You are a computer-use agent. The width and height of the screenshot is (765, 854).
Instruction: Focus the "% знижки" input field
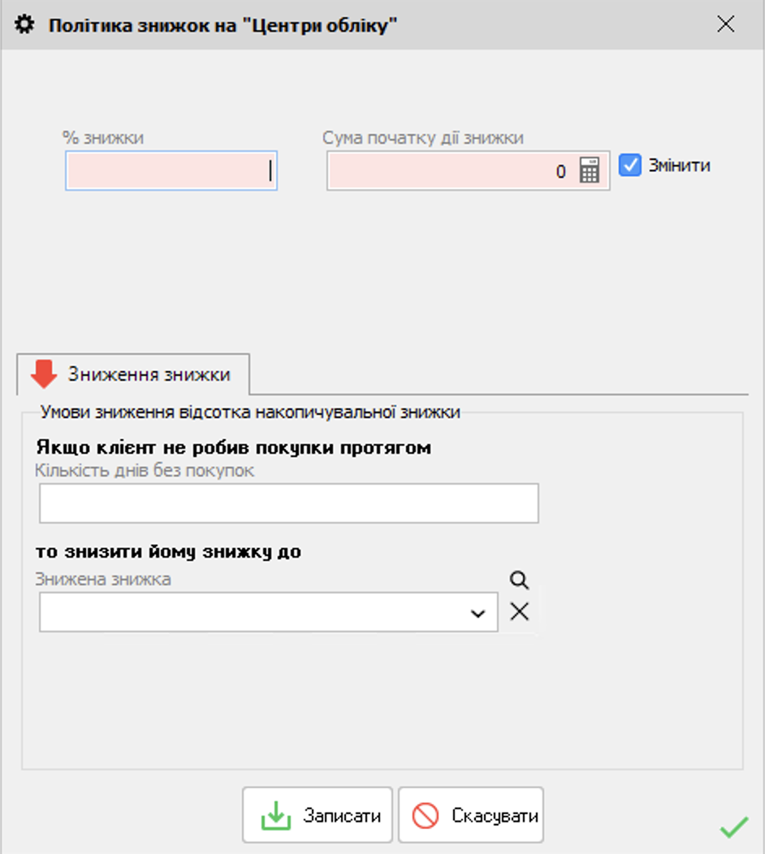pos(171,170)
